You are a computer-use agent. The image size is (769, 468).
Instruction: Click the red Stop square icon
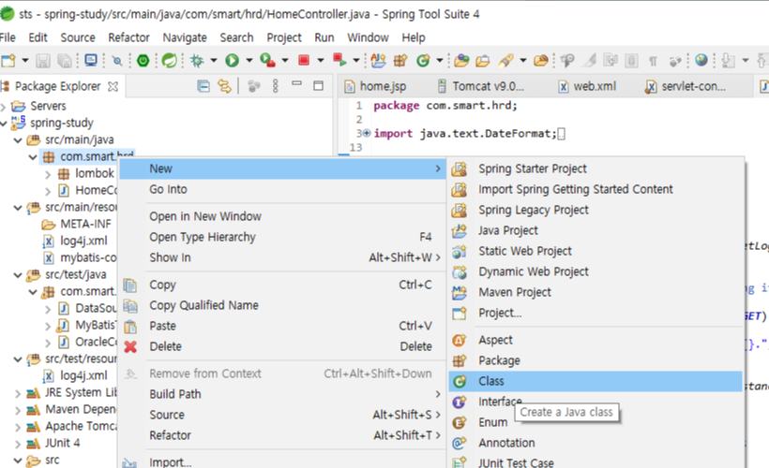tap(304, 60)
